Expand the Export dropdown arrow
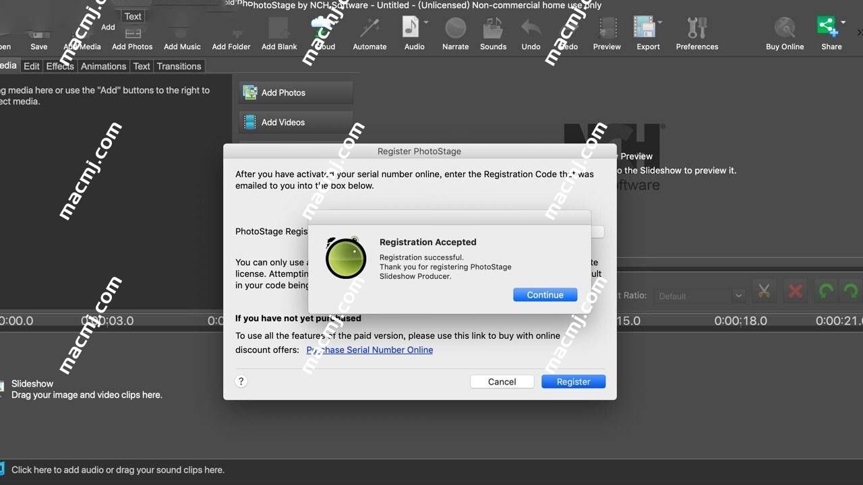Image resolution: width=863 pixels, height=485 pixels. click(659, 22)
